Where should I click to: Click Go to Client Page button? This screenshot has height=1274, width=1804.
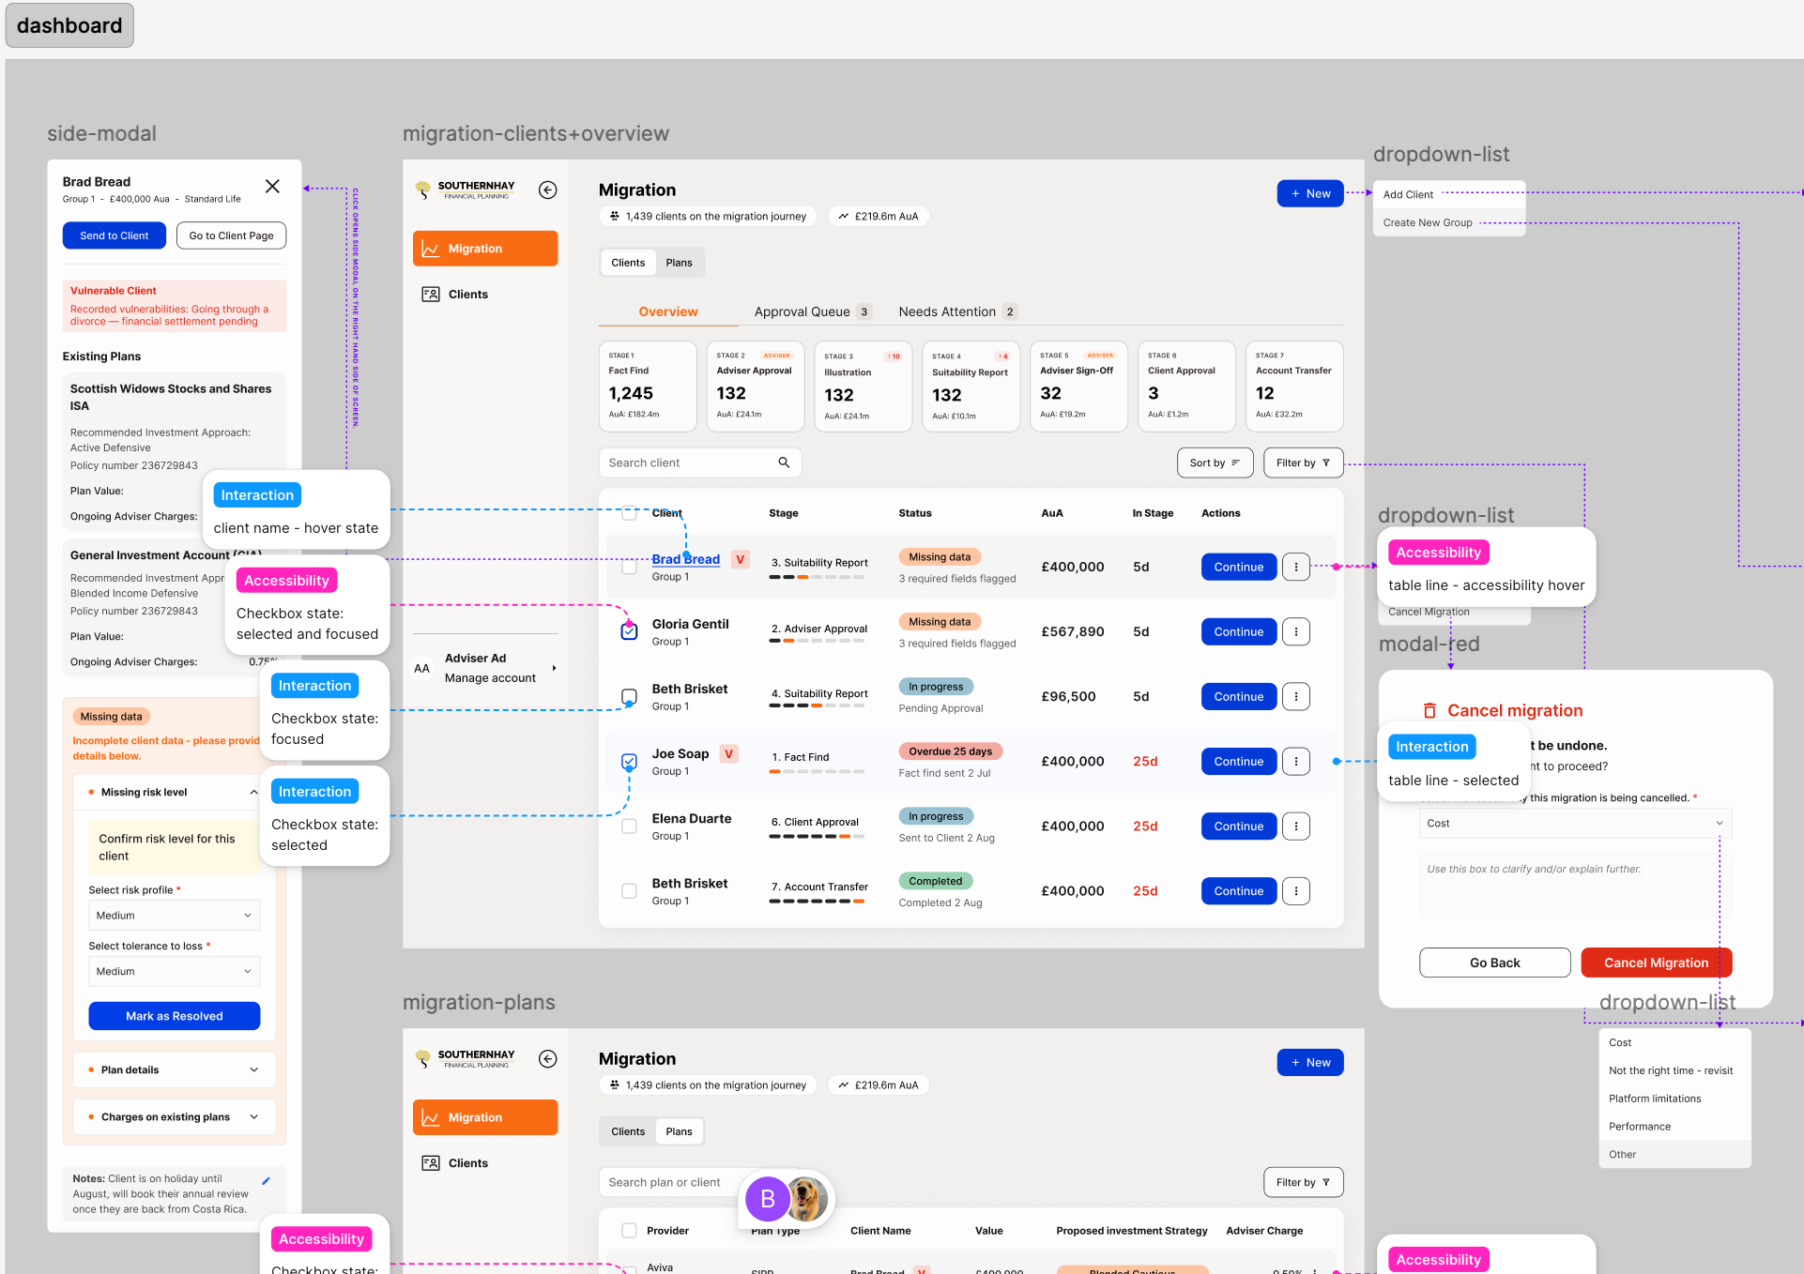point(231,235)
